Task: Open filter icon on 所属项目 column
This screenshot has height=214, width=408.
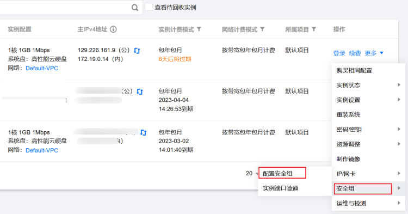Action: pos(314,29)
